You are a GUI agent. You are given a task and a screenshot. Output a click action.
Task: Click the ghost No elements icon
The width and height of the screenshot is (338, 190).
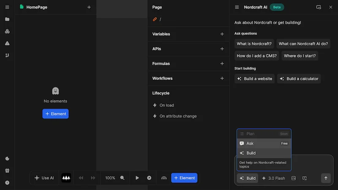(x=55, y=91)
